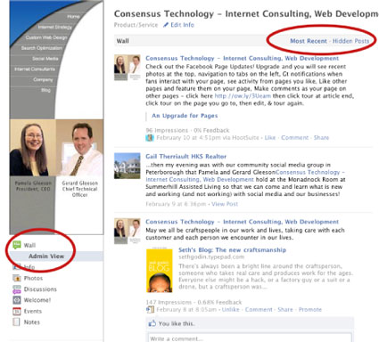Click the thumbs-up icon beside You like this

pos(152,323)
